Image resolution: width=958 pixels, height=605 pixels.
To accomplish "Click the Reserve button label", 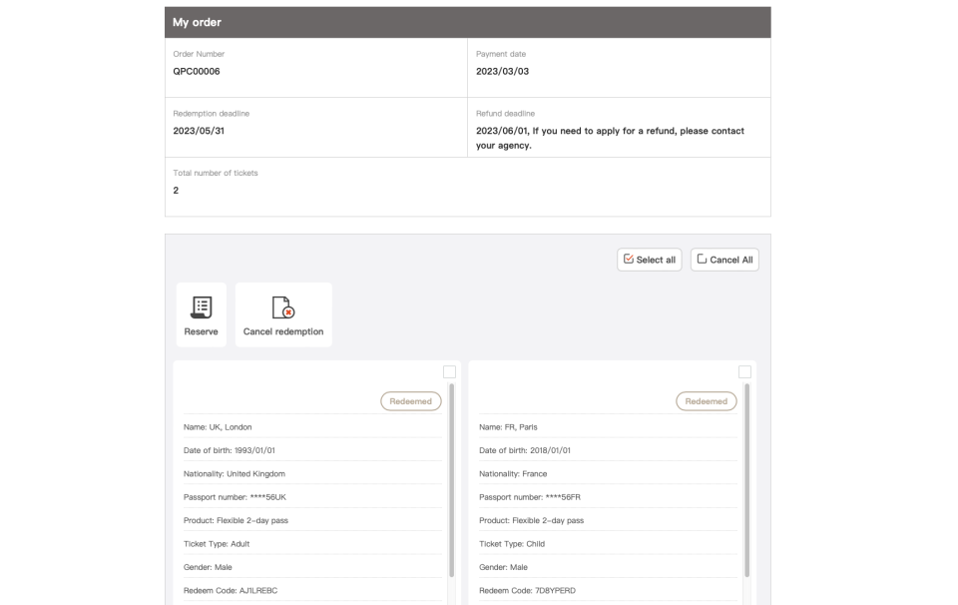I will 201,331.
